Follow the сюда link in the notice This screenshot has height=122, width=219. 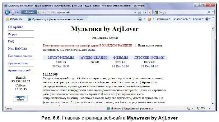click(91, 50)
